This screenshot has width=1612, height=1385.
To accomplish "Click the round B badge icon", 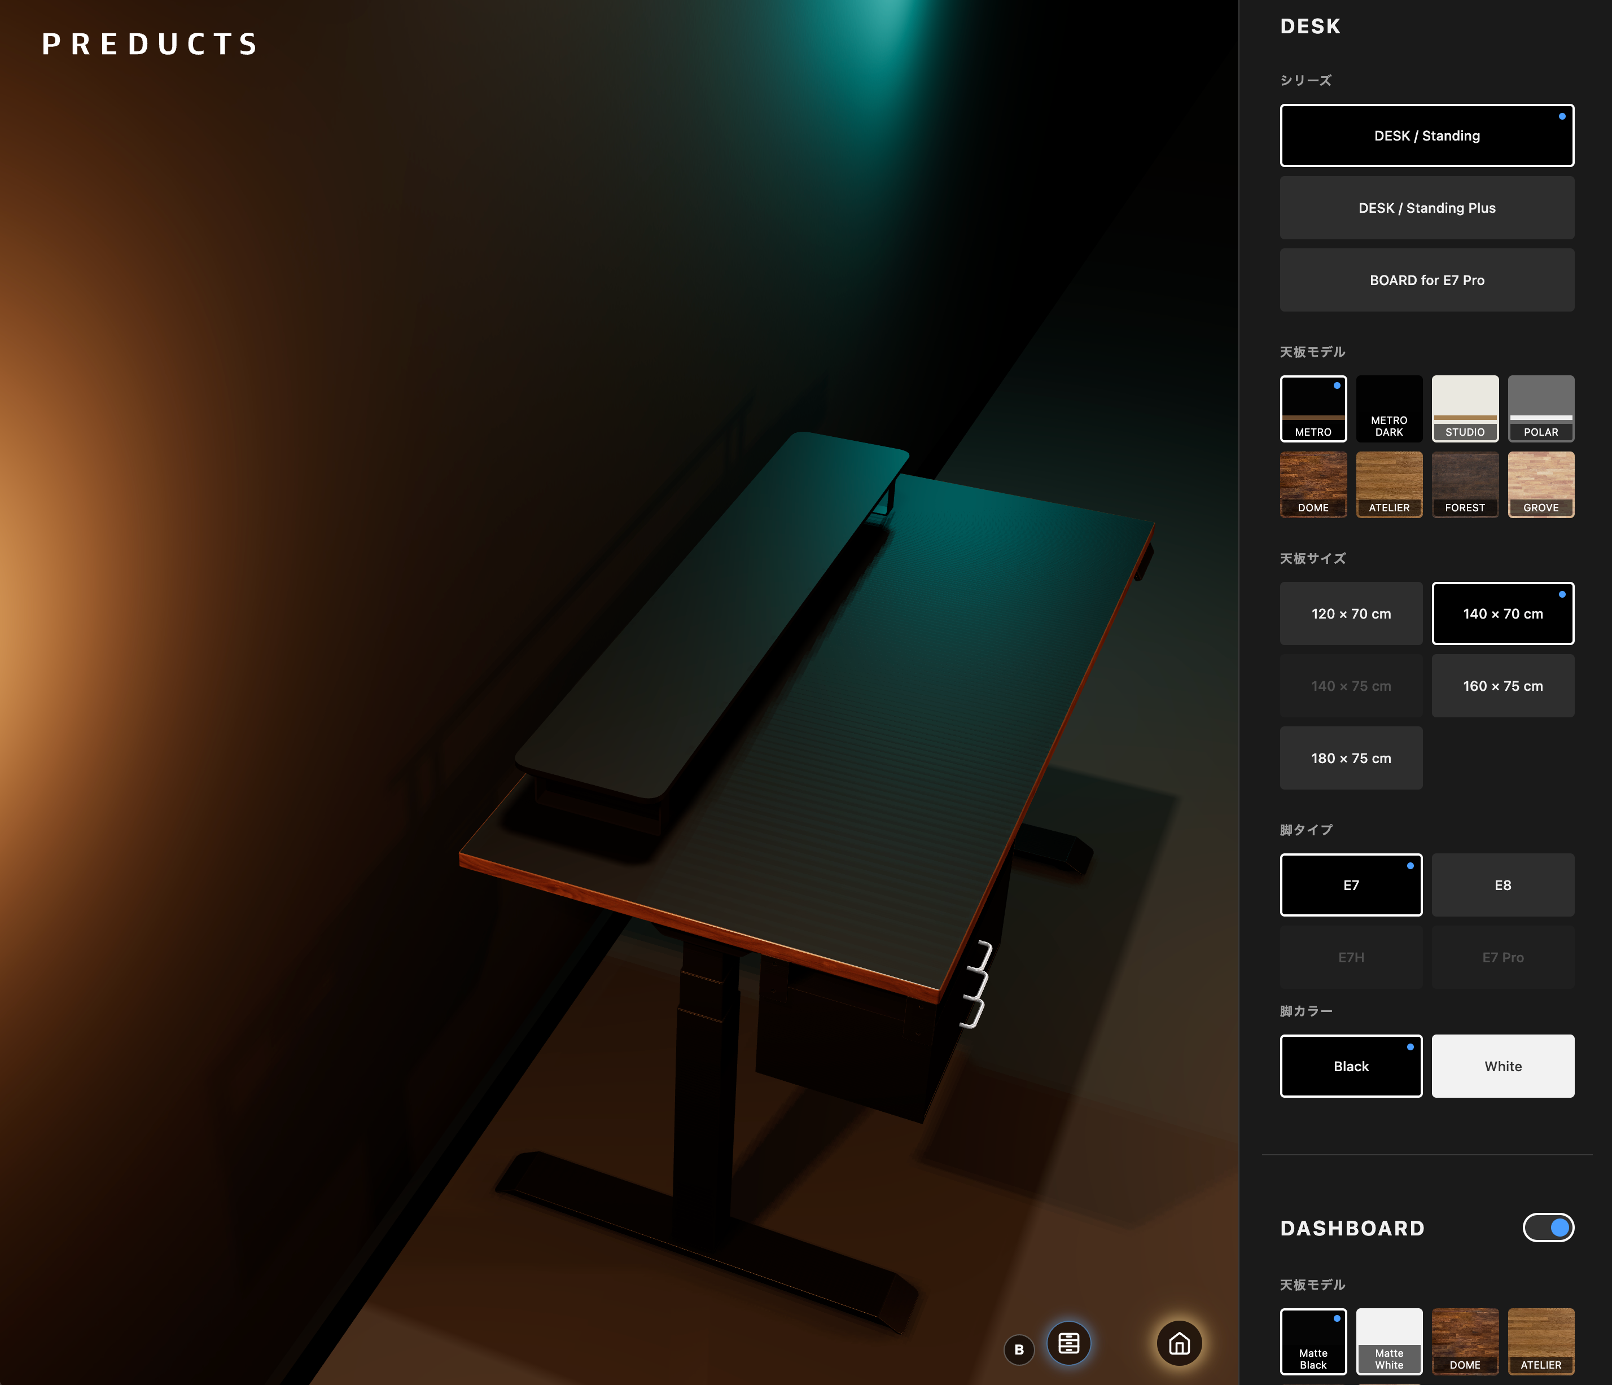I will click(x=1018, y=1349).
